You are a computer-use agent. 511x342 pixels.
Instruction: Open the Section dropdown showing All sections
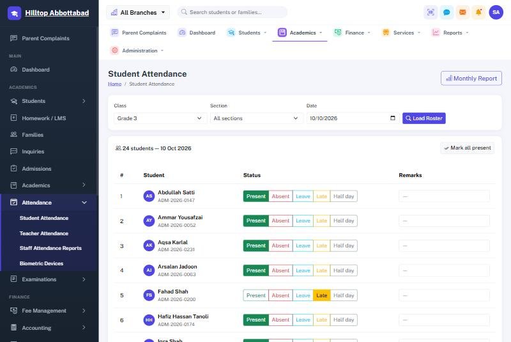pos(256,118)
